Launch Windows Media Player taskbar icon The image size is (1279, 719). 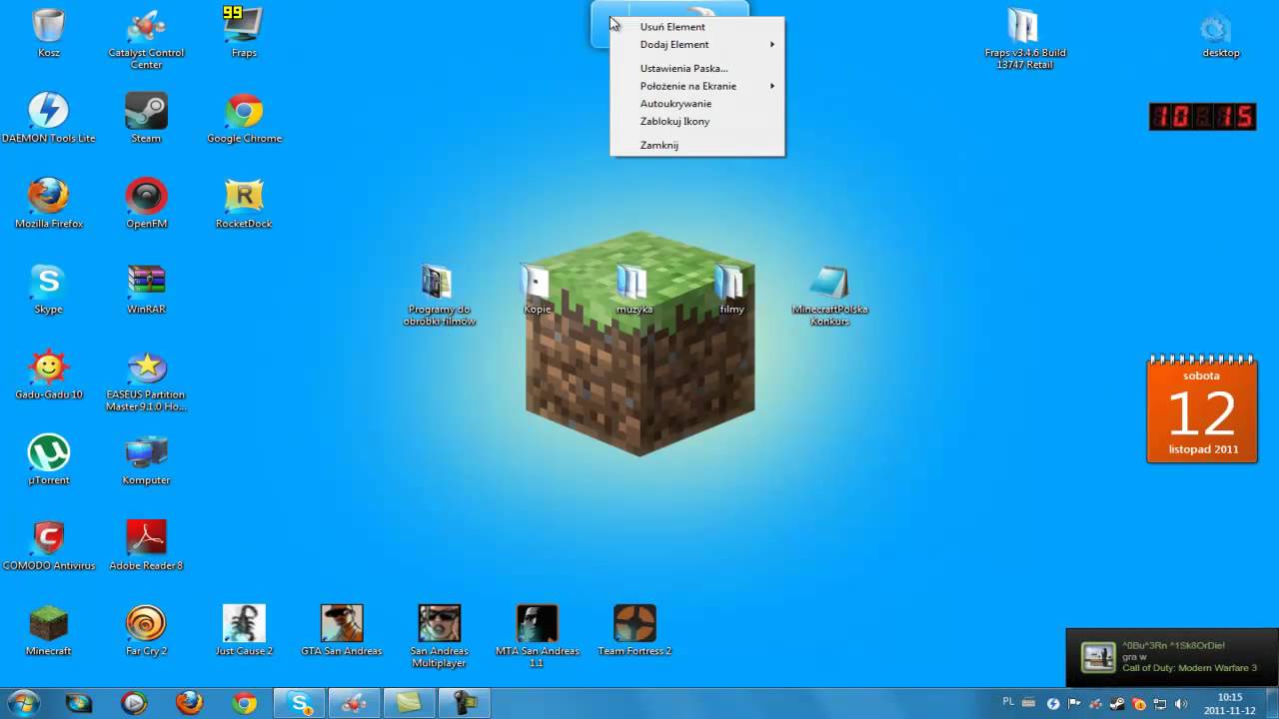coord(133,703)
